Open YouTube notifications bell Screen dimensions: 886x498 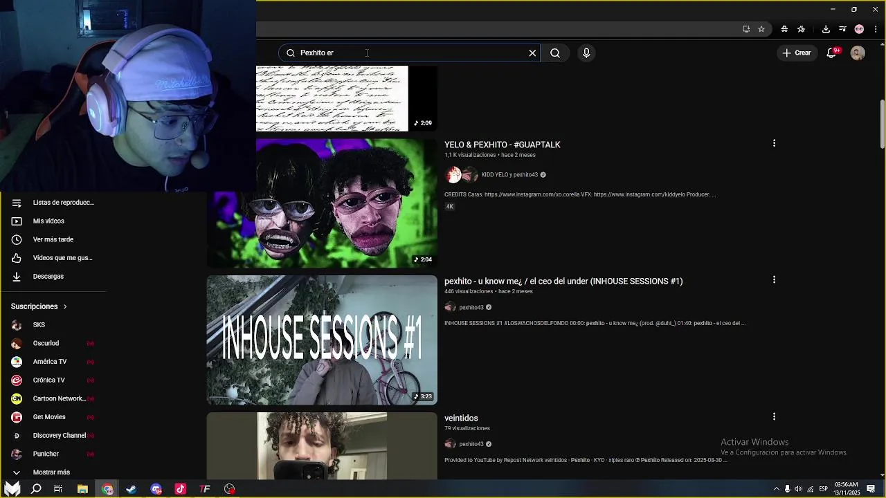pos(833,53)
